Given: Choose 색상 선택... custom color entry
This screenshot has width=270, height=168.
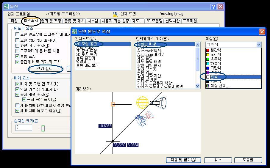Looking at the screenshot, I should coord(234,86).
